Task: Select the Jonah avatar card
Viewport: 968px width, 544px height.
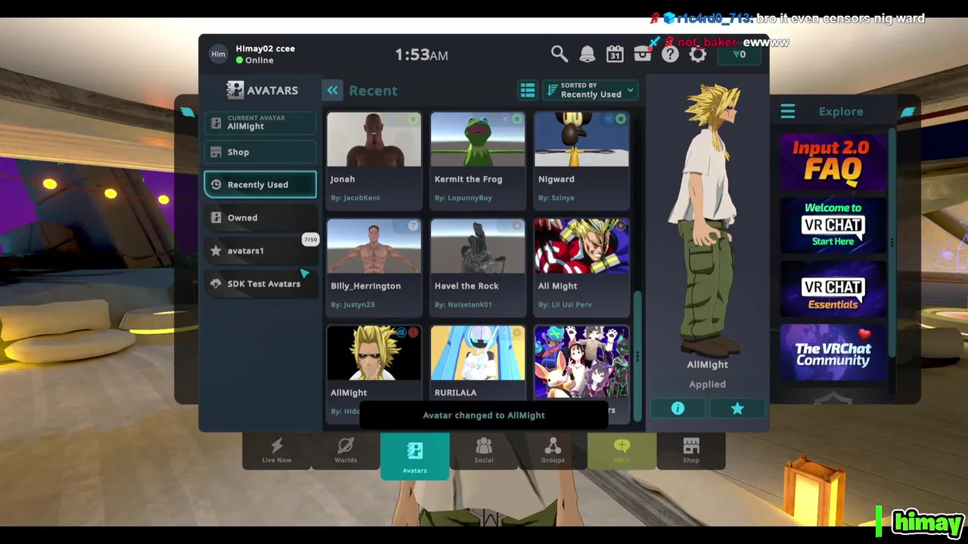Action: click(374, 161)
